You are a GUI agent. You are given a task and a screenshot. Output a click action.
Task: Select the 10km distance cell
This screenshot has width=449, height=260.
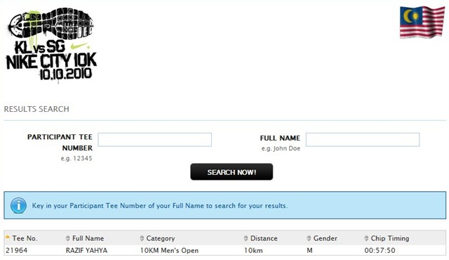click(x=253, y=250)
